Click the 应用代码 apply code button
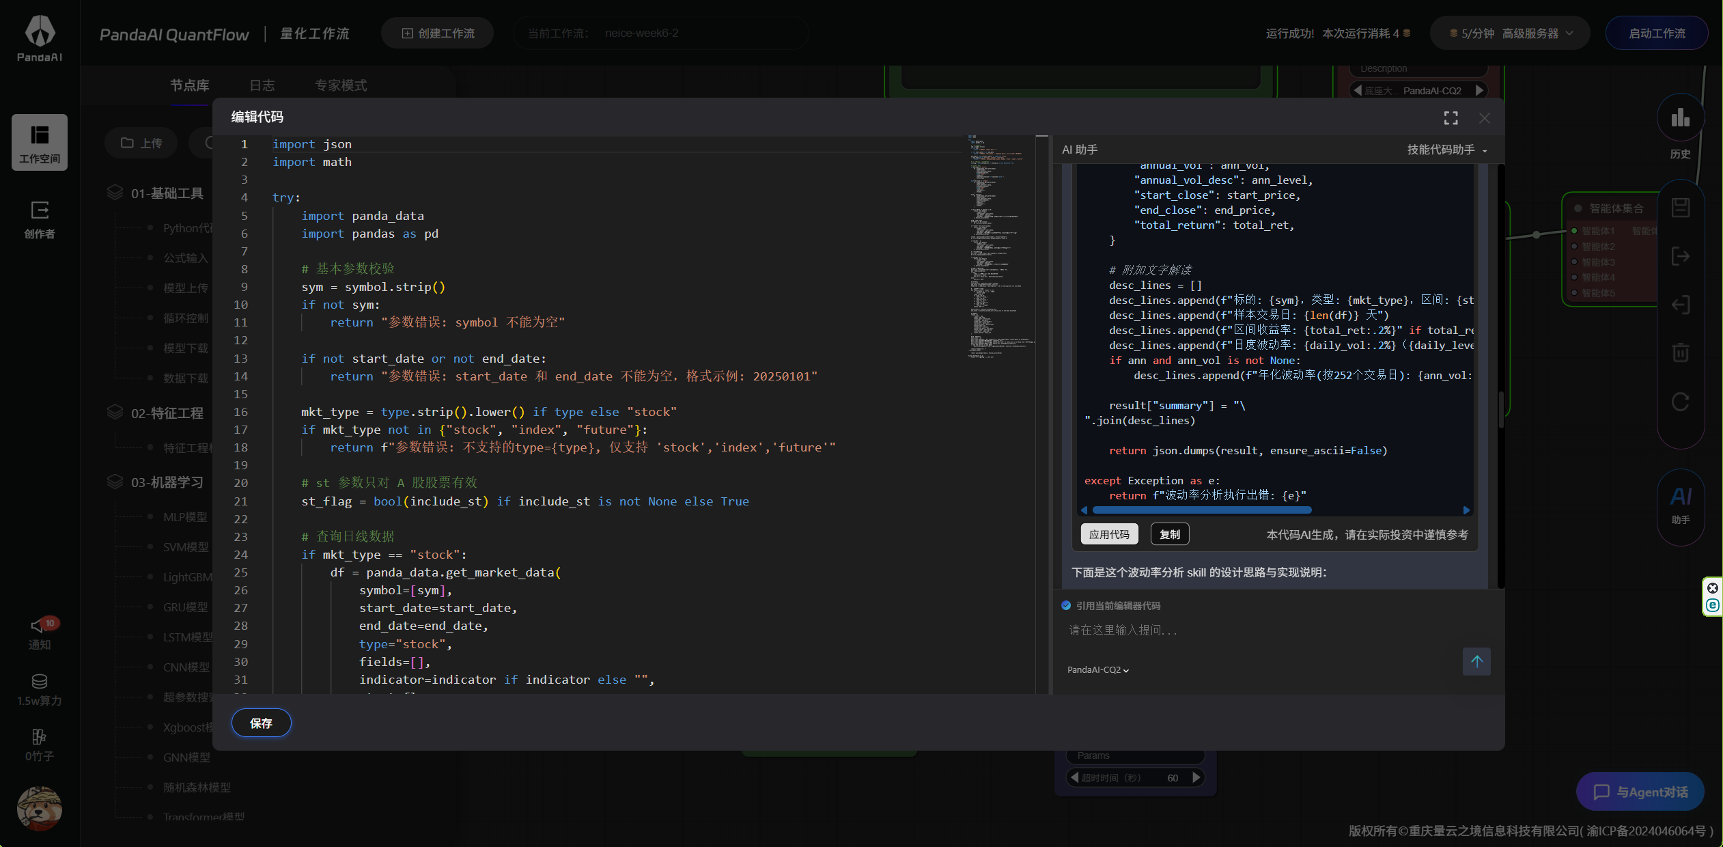The width and height of the screenshot is (1723, 847). coord(1109,534)
